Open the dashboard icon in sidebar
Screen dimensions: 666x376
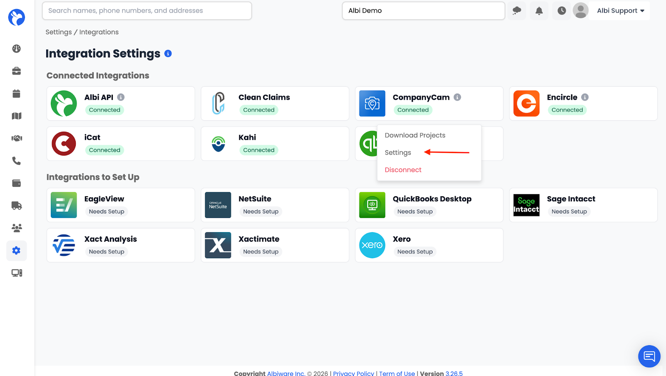[x=17, y=49]
